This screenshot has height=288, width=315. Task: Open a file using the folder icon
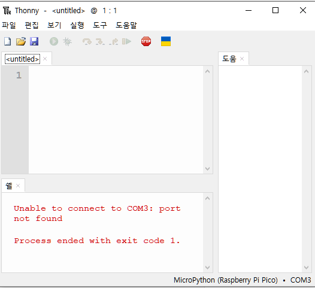tap(21, 41)
